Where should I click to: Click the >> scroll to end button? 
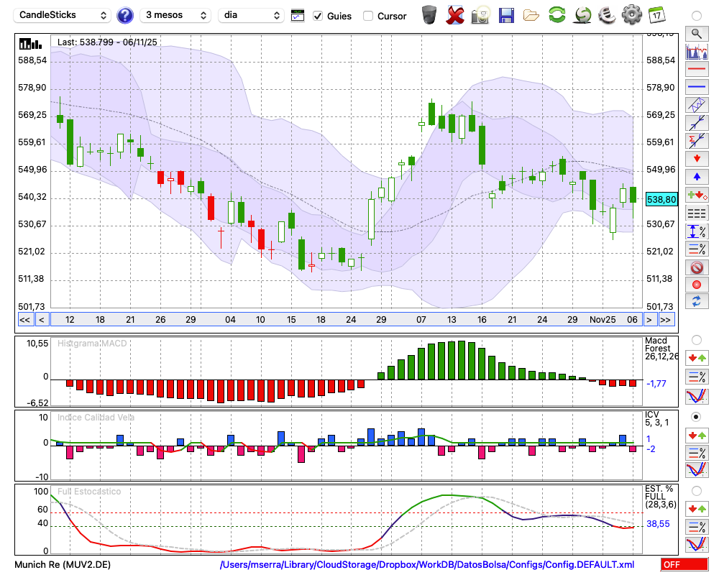667,319
